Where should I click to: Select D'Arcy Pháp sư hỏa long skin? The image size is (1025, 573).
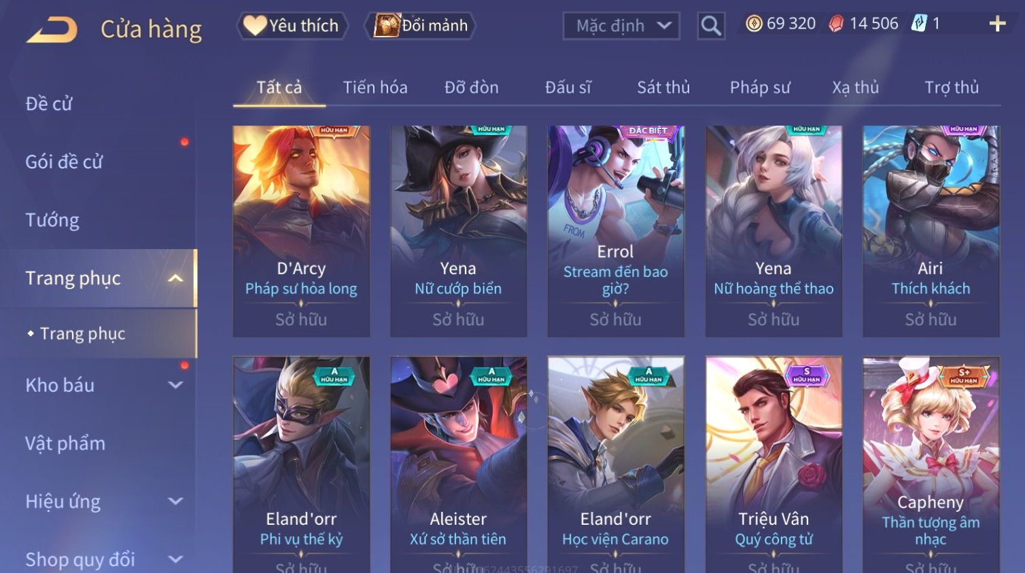click(301, 231)
